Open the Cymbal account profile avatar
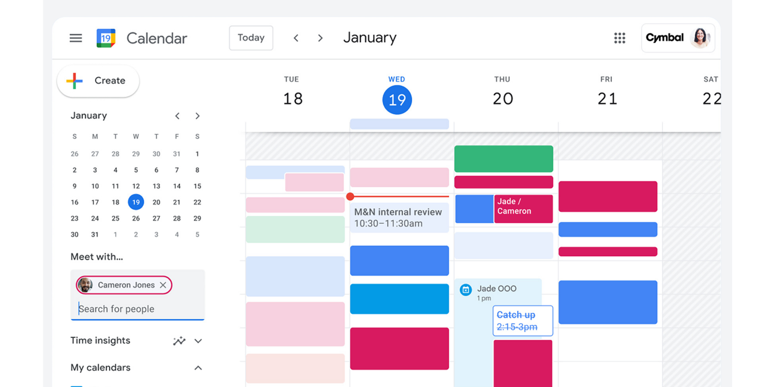This screenshot has height=387, width=775. tap(699, 38)
